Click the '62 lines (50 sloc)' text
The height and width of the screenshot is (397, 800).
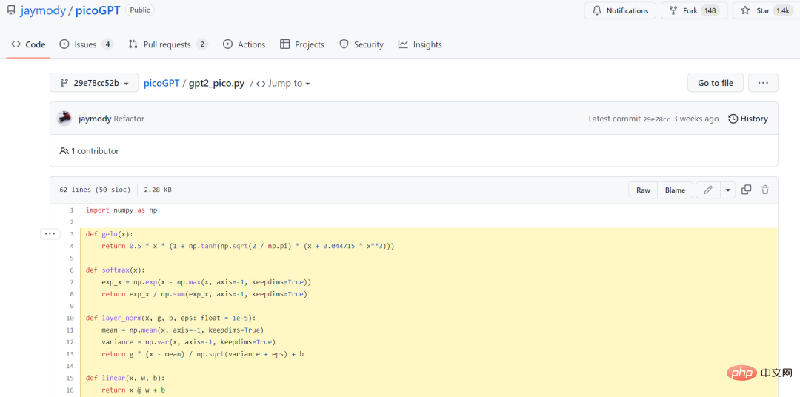click(95, 190)
